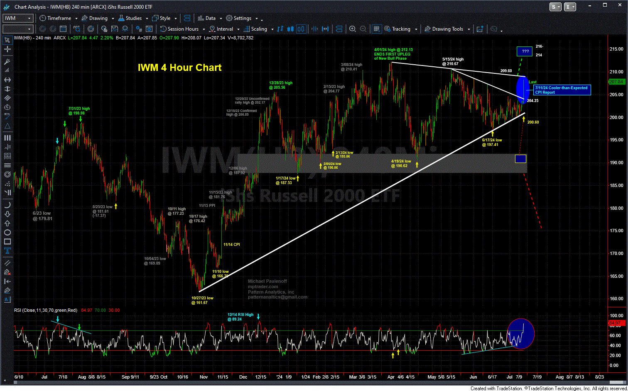This screenshot has height=391, width=628.
Task: Click the save floppy disk toolbar icon
Action: [x=114, y=29]
